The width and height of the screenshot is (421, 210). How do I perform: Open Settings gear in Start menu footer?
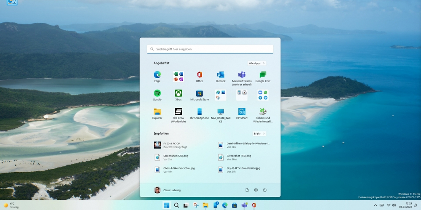(x=256, y=190)
